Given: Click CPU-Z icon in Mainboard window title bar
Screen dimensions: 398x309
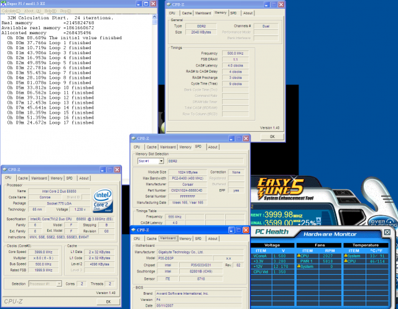Looking at the screenshot, I should 134,230.
